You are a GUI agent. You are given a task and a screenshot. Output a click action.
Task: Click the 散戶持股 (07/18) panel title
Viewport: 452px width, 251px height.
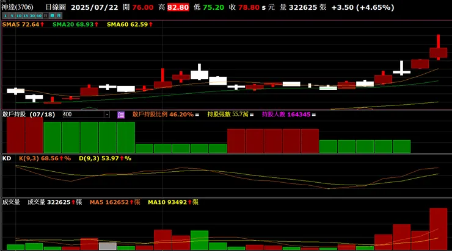point(29,115)
